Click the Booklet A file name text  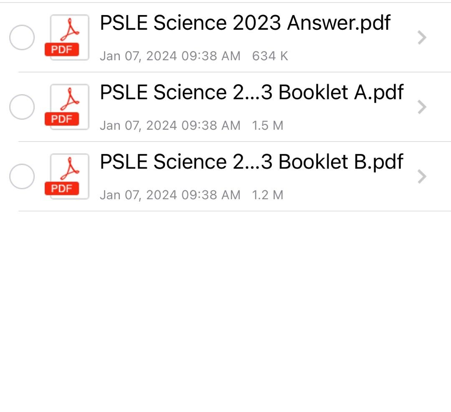pos(251,92)
